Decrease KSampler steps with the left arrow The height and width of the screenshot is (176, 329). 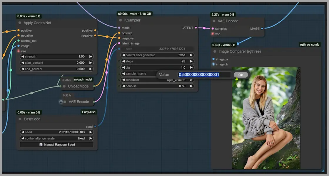[123, 61]
